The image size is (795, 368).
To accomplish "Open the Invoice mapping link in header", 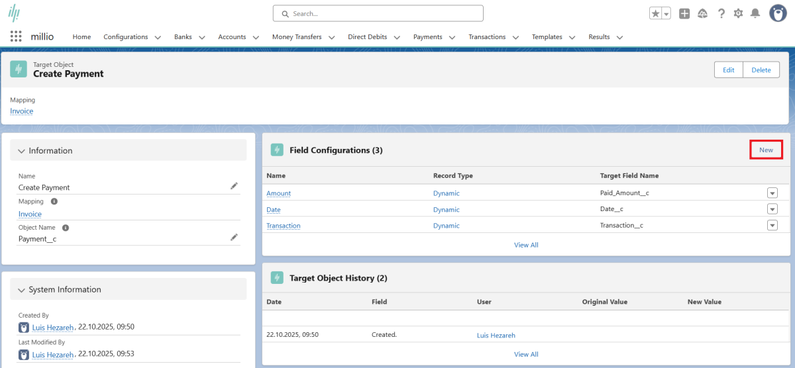I will (x=22, y=111).
